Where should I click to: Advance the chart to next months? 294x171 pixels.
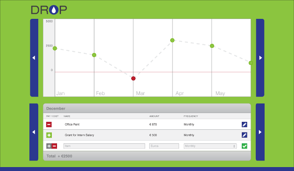(x=260, y=58)
